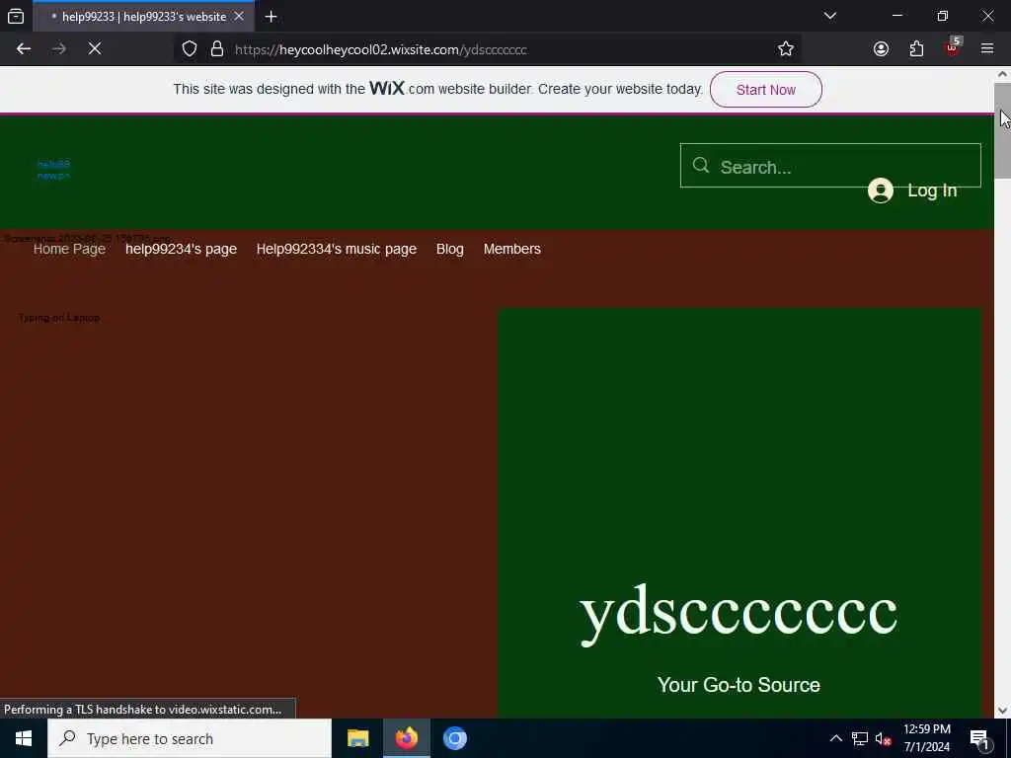The width and height of the screenshot is (1011, 758).
Task: Click the Start Now button
Action: click(x=765, y=90)
